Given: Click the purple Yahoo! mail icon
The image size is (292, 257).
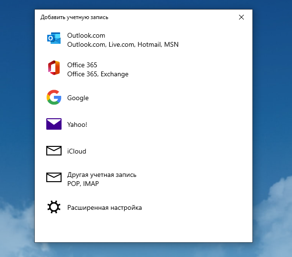Looking at the screenshot, I should click(x=54, y=124).
